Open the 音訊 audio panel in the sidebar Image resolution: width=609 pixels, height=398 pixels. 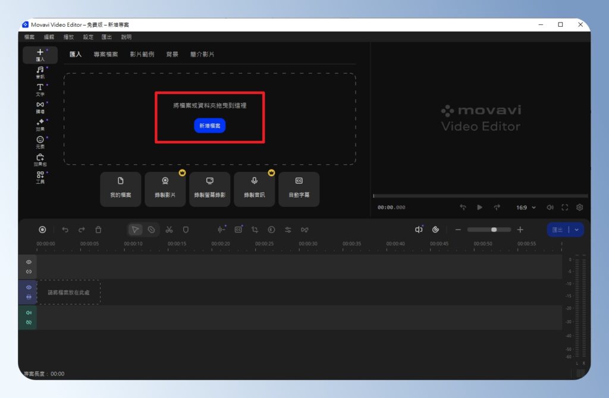(40, 73)
